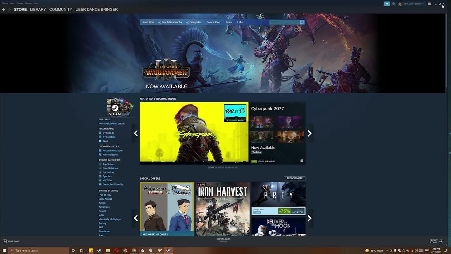451x254 pixels.
Task: Click the By Friends sidebar icon
Action: click(100, 133)
